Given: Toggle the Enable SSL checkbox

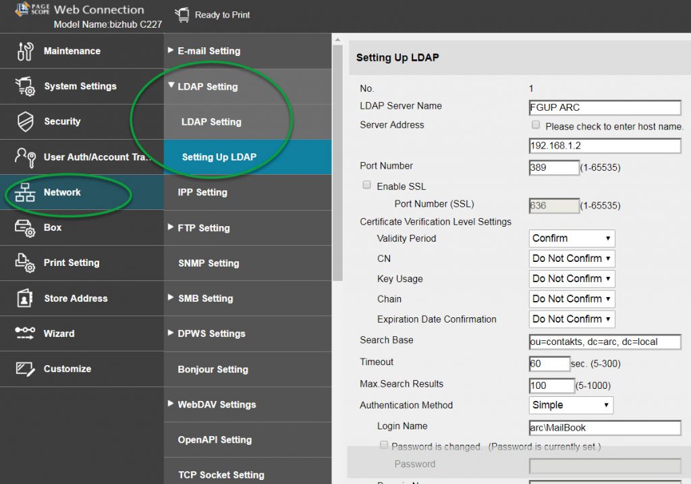Looking at the screenshot, I should tap(367, 185).
